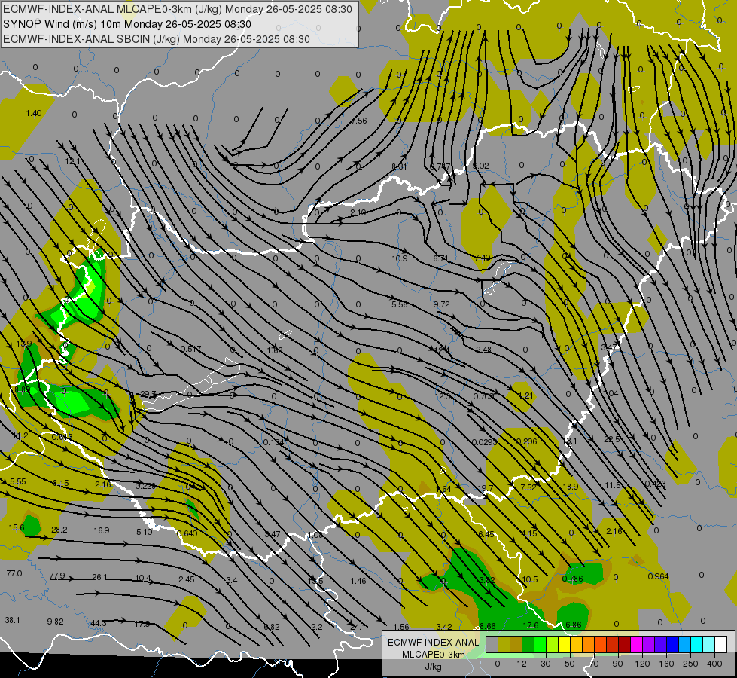Click the legend tick label 250

pos(690,664)
